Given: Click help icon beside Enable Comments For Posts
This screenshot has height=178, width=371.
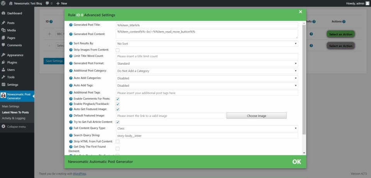Looking at the screenshot, I should tap(71, 99).
